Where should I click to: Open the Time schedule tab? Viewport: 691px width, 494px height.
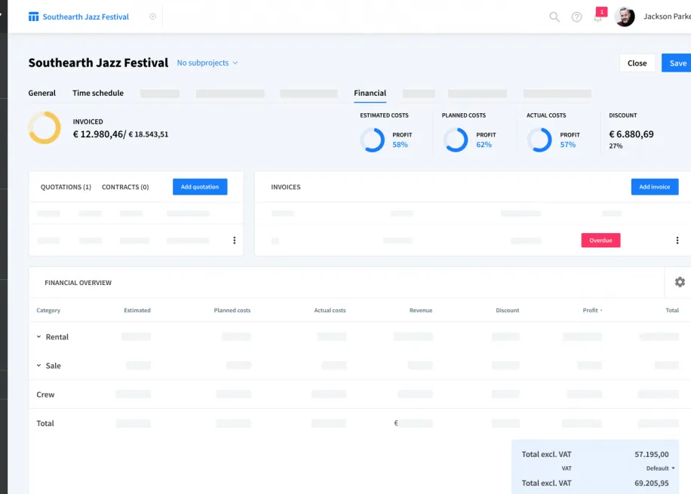(x=98, y=93)
